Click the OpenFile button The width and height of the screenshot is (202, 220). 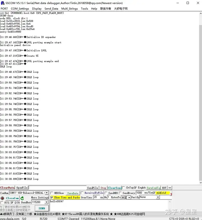click(22, 188)
